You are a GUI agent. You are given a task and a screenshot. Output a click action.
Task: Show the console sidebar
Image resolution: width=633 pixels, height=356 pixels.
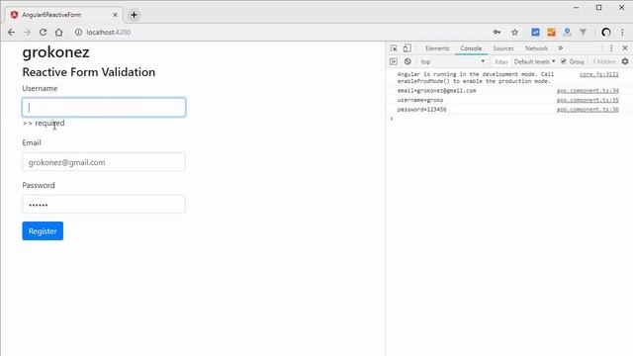coord(394,61)
